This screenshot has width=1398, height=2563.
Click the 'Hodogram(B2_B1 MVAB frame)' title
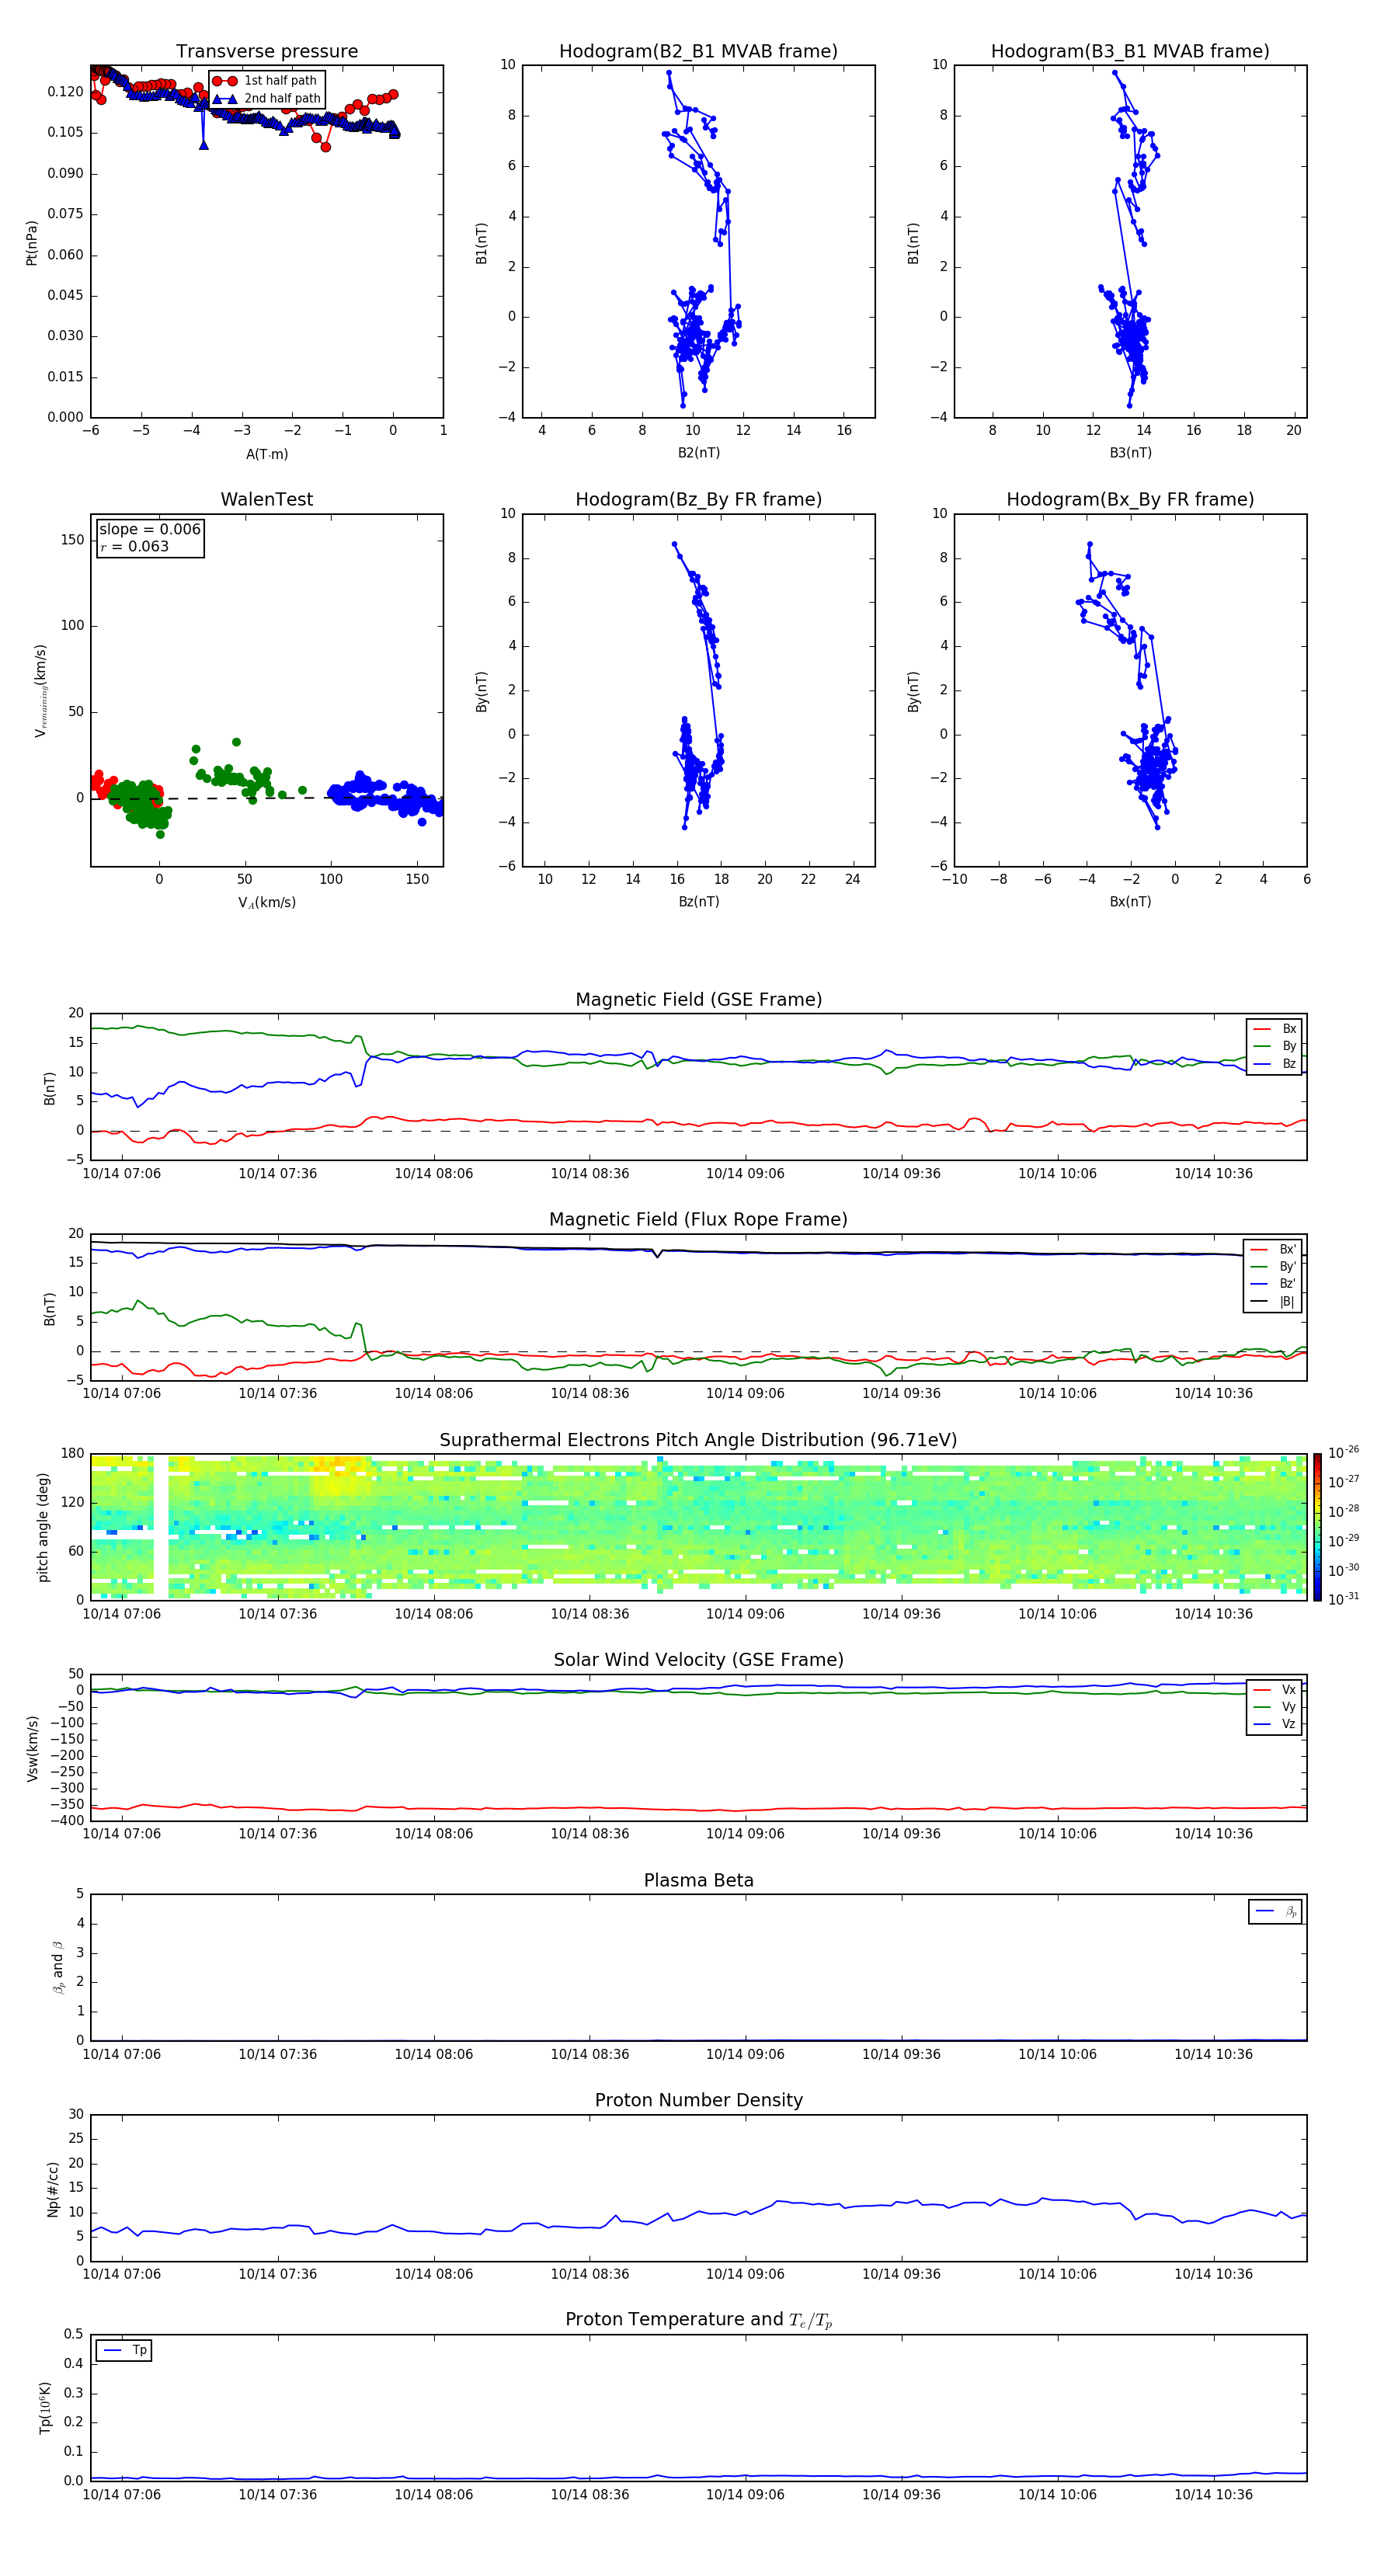point(698,52)
